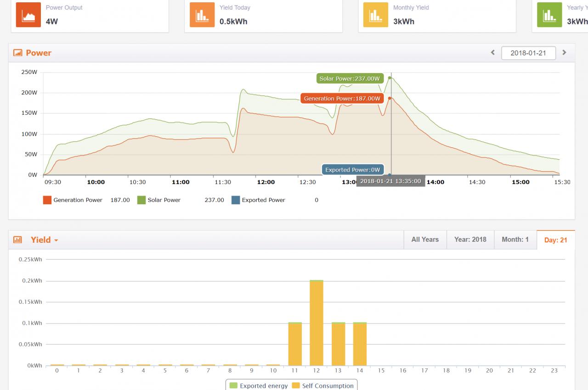Switch to the All Years tab
This screenshot has height=390, width=588.
pyautogui.click(x=425, y=240)
